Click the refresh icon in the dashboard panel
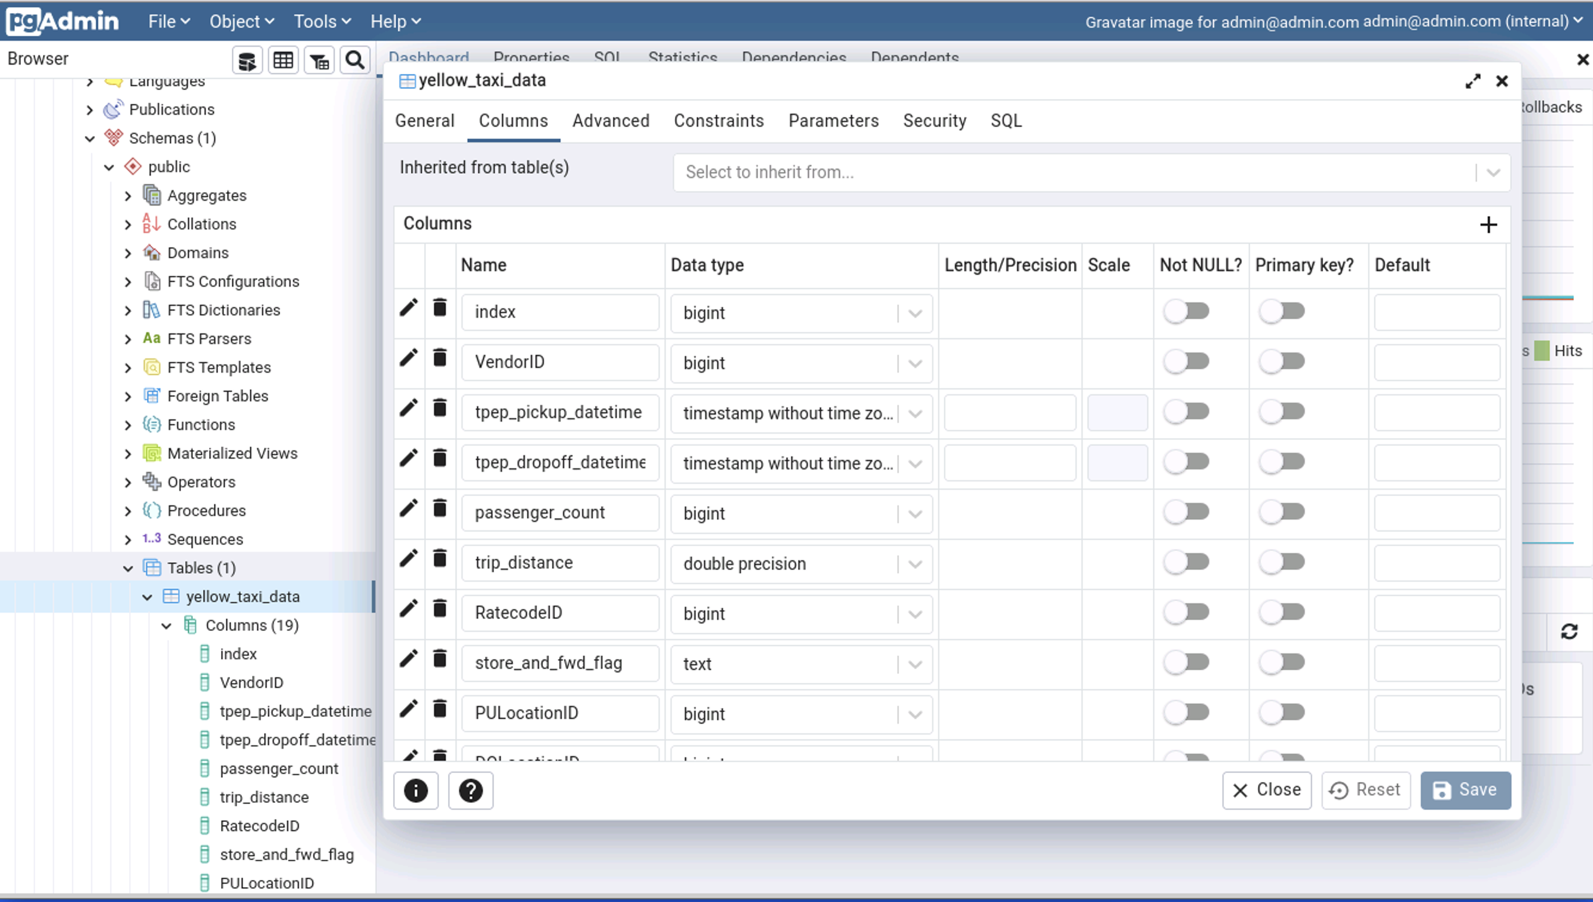The width and height of the screenshot is (1593, 902). point(1569,632)
